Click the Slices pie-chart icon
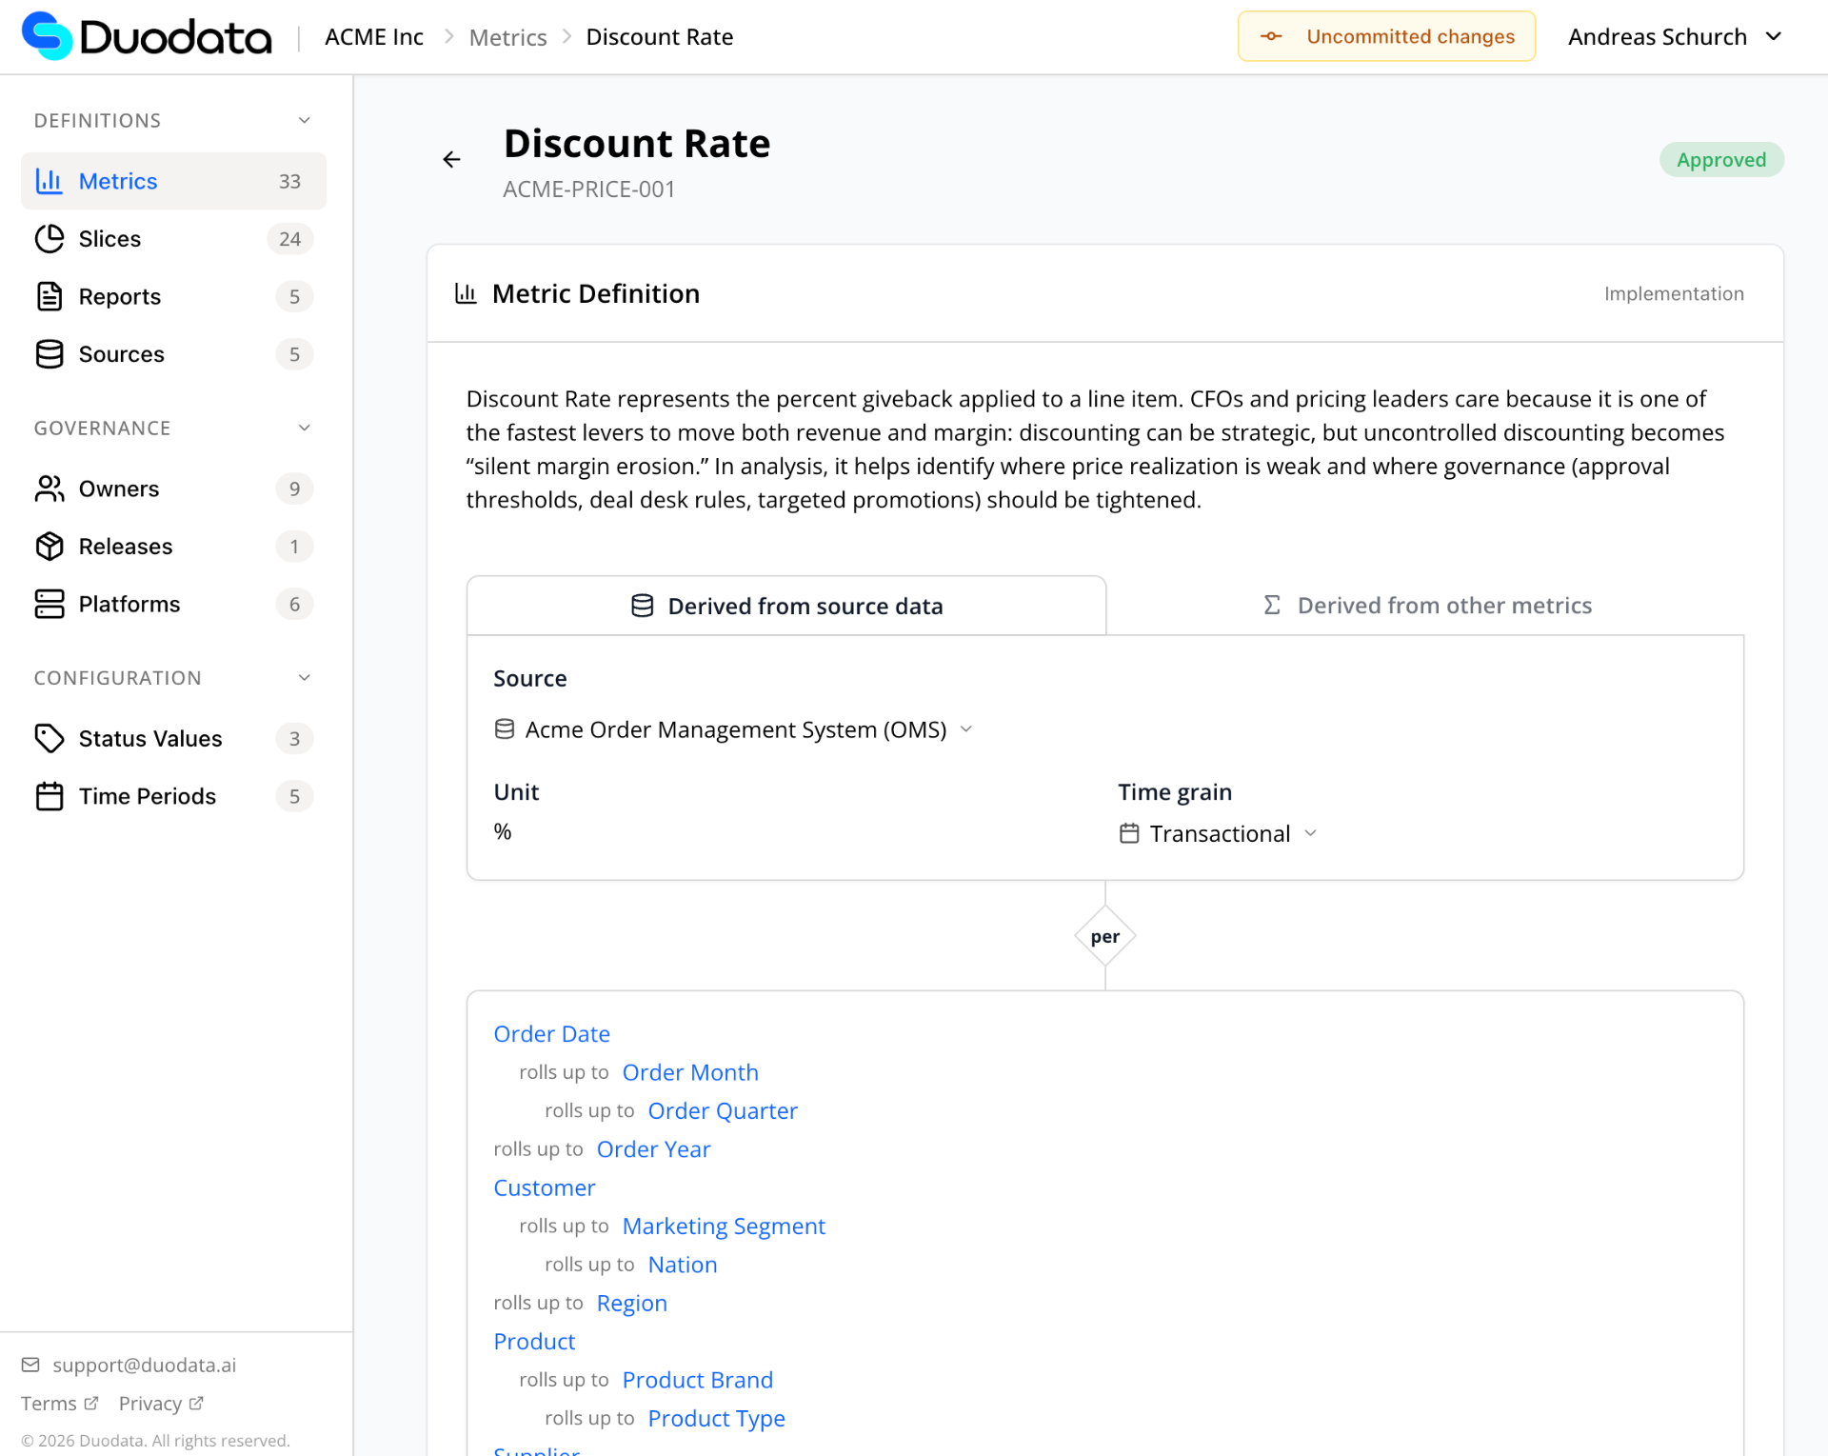The image size is (1828, 1456). 50,238
